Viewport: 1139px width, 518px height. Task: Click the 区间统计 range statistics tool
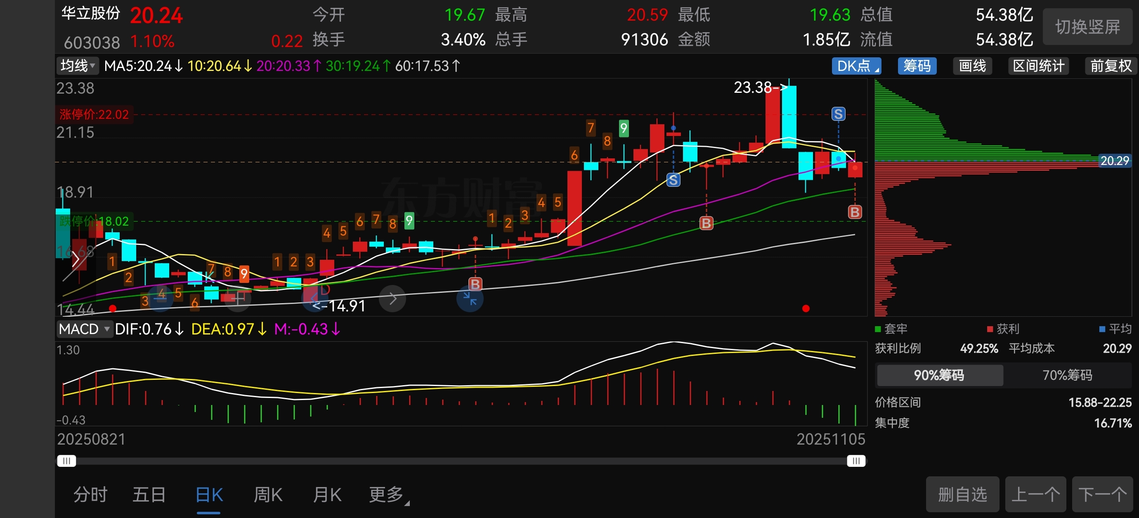[1038, 66]
